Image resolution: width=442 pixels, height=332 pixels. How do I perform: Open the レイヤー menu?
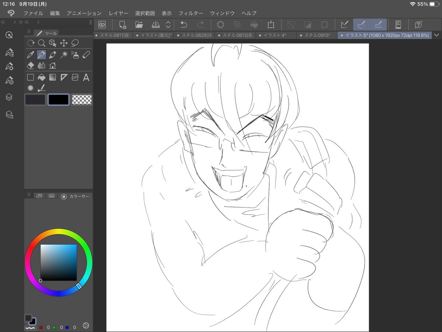coord(118,13)
